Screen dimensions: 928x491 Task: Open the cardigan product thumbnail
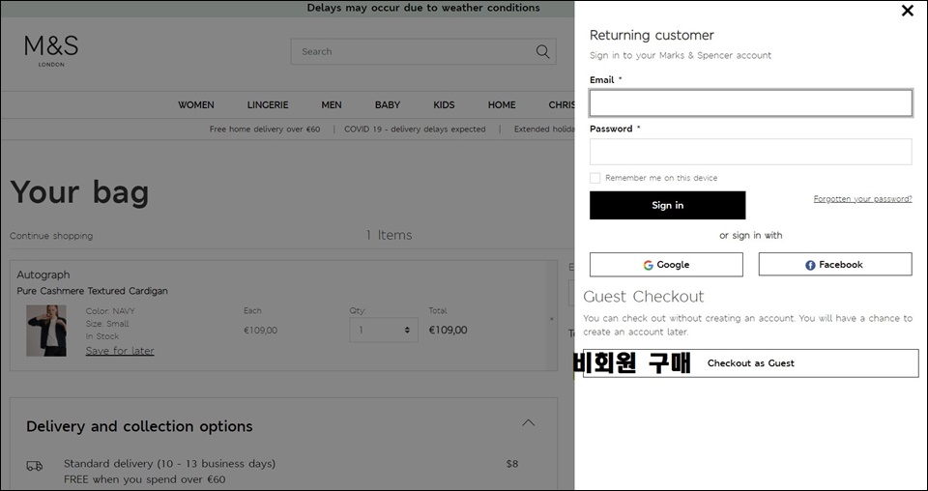point(46,331)
